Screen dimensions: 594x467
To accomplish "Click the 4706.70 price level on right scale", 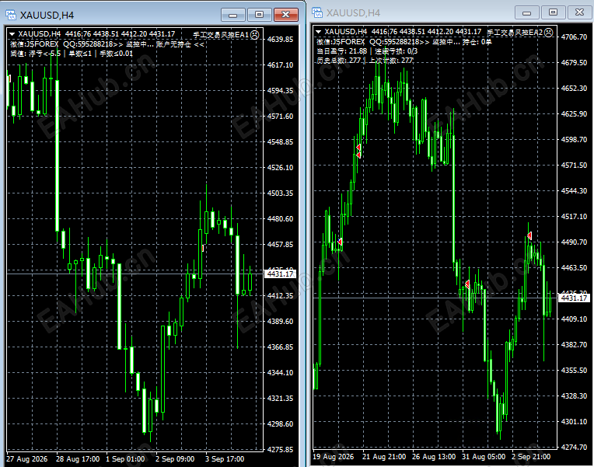I will pos(574,37).
